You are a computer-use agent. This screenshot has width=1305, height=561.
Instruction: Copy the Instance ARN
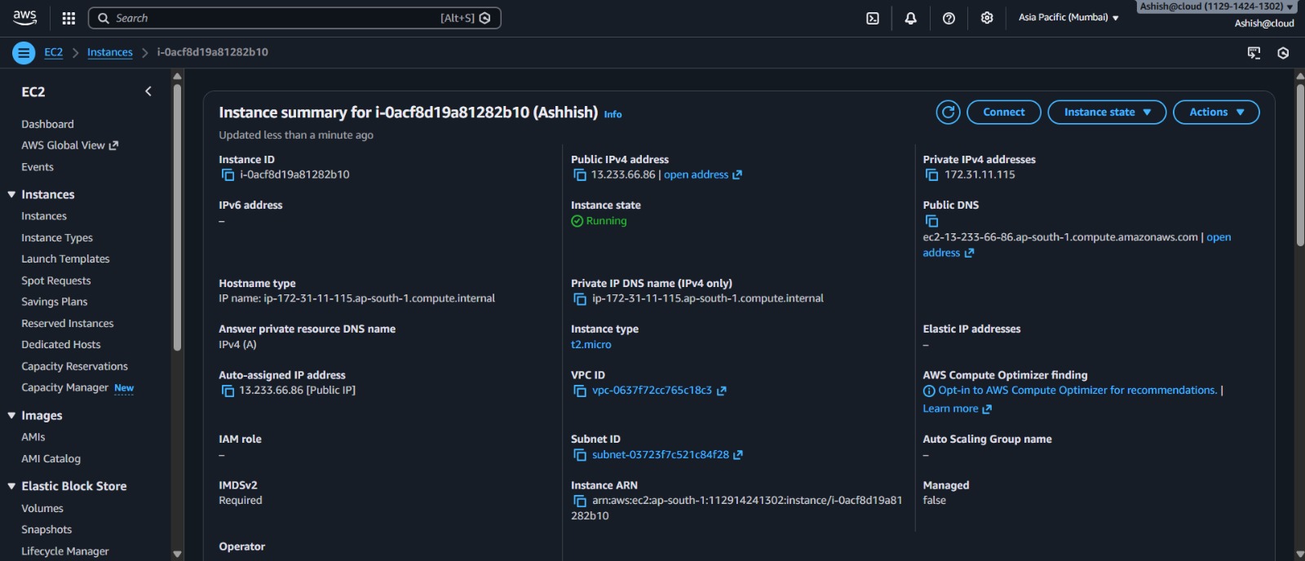pos(580,501)
